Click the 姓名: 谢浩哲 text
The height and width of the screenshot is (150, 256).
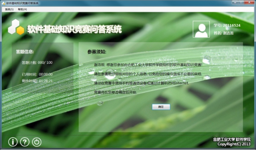[224, 33]
